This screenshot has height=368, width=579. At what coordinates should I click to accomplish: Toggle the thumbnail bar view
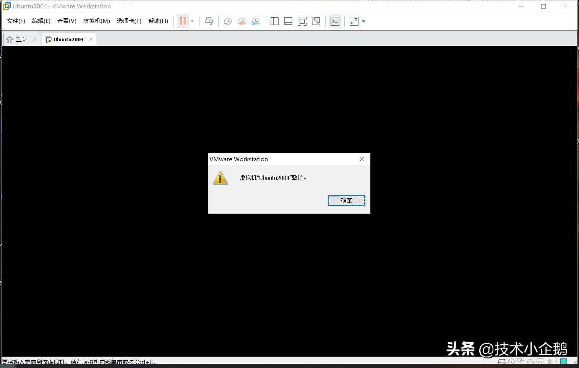pyautogui.click(x=288, y=21)
